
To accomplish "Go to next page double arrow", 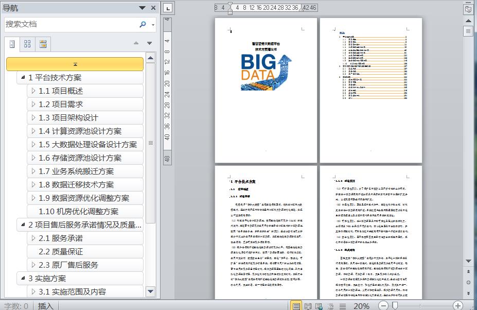I will click(x=468, y=293).
